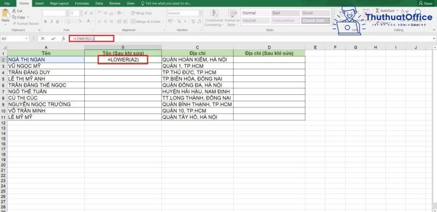This screenshot has height=212, width=437.
Task: Align text right in the cell
Action: point(112,21)
